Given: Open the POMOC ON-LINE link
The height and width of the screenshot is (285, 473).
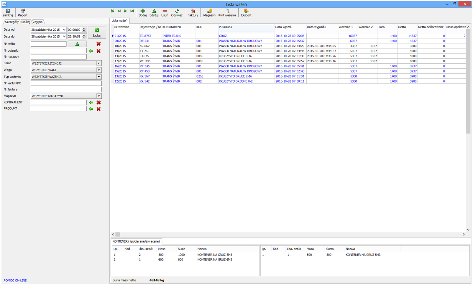Looking at the screenshot, I should click(15, 281).
